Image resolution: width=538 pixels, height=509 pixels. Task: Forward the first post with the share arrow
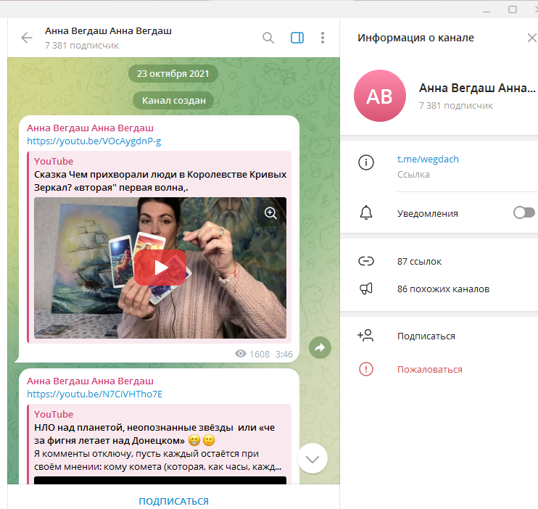click(320, 348)
